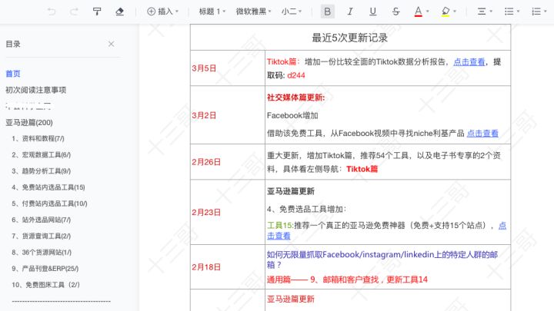Click the redo arrow icon

tap(74, 12)
